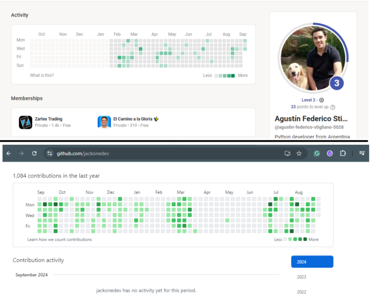Select year 2022 in contribution list
The height and width of the screenshot is (301, 391).
coord(301,292)
